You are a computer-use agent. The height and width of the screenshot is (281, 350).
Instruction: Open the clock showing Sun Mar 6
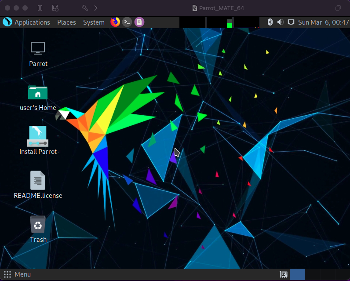click(x=324, y=22)
